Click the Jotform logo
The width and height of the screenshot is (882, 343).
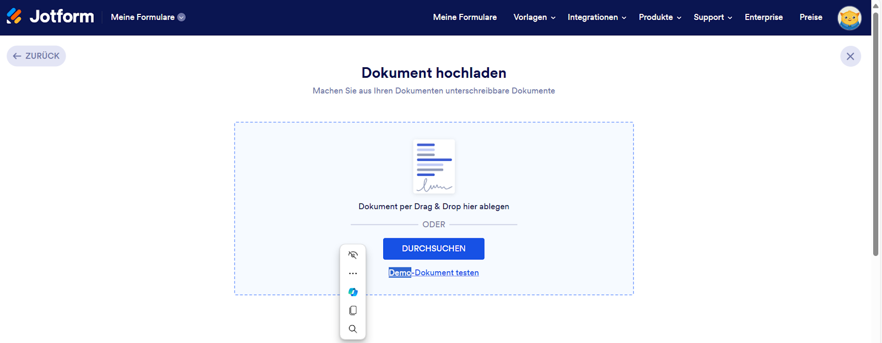click(50, 17)
